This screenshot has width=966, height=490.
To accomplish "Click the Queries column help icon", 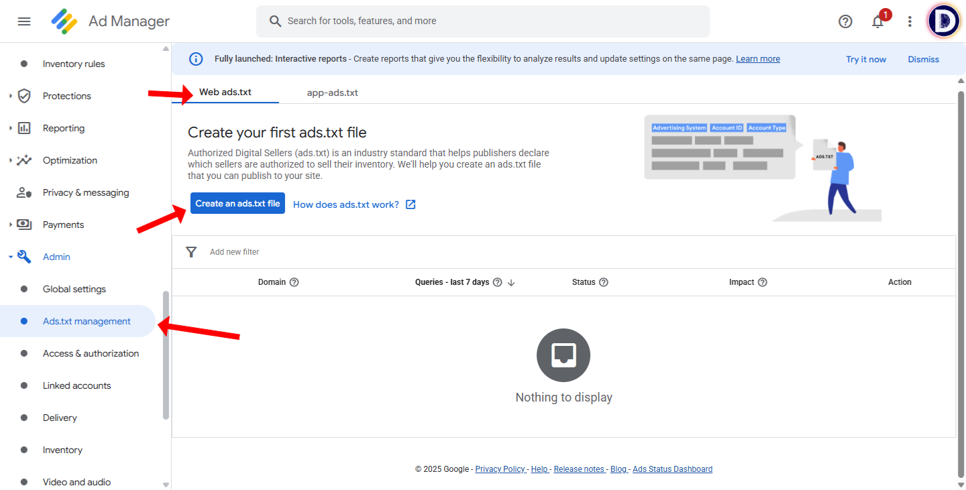I will coord(497,282).
